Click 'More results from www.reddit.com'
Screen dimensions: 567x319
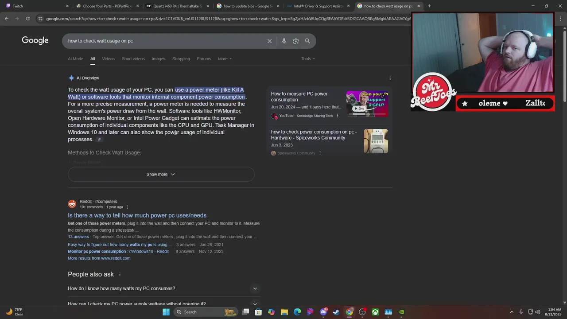point(99,258)
